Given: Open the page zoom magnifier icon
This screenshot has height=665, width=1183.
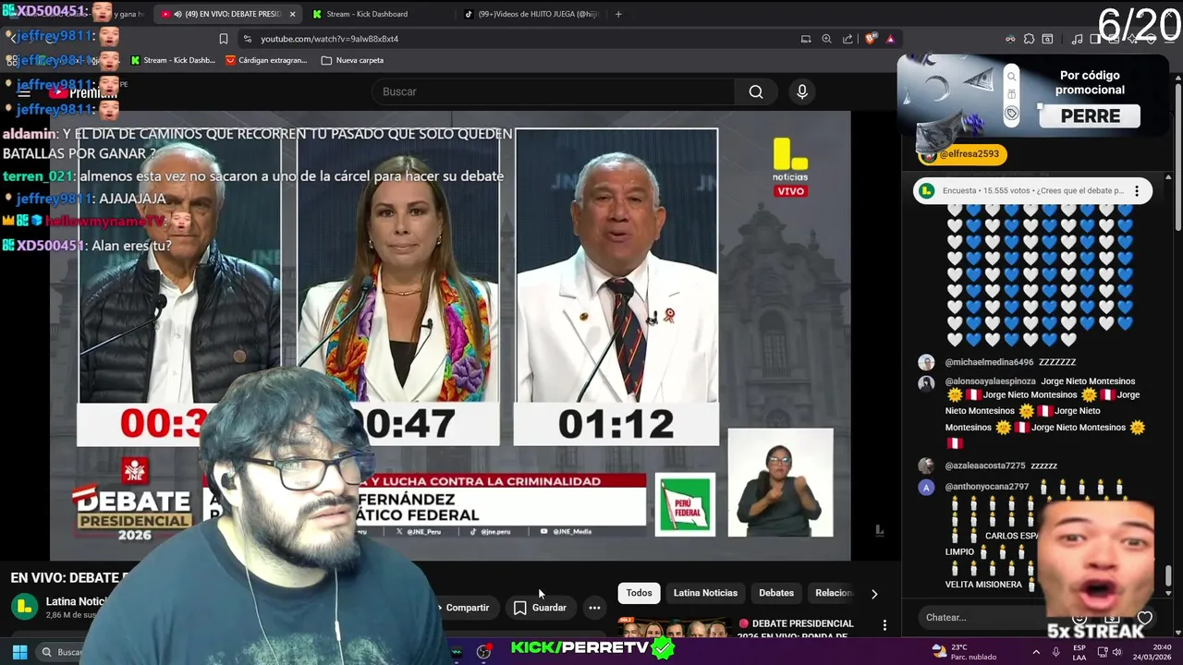Looking at the screenshot, I should [x=827, y=39].
